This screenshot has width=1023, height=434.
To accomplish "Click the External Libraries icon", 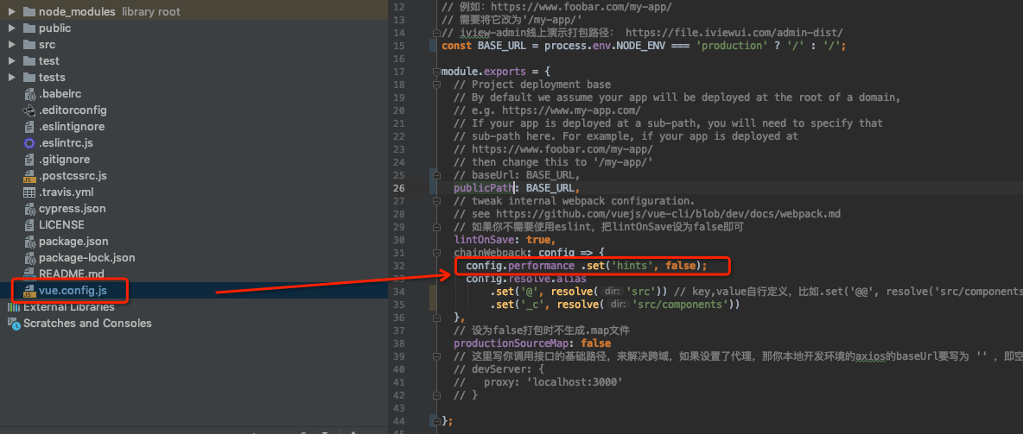I will [13, 307].
